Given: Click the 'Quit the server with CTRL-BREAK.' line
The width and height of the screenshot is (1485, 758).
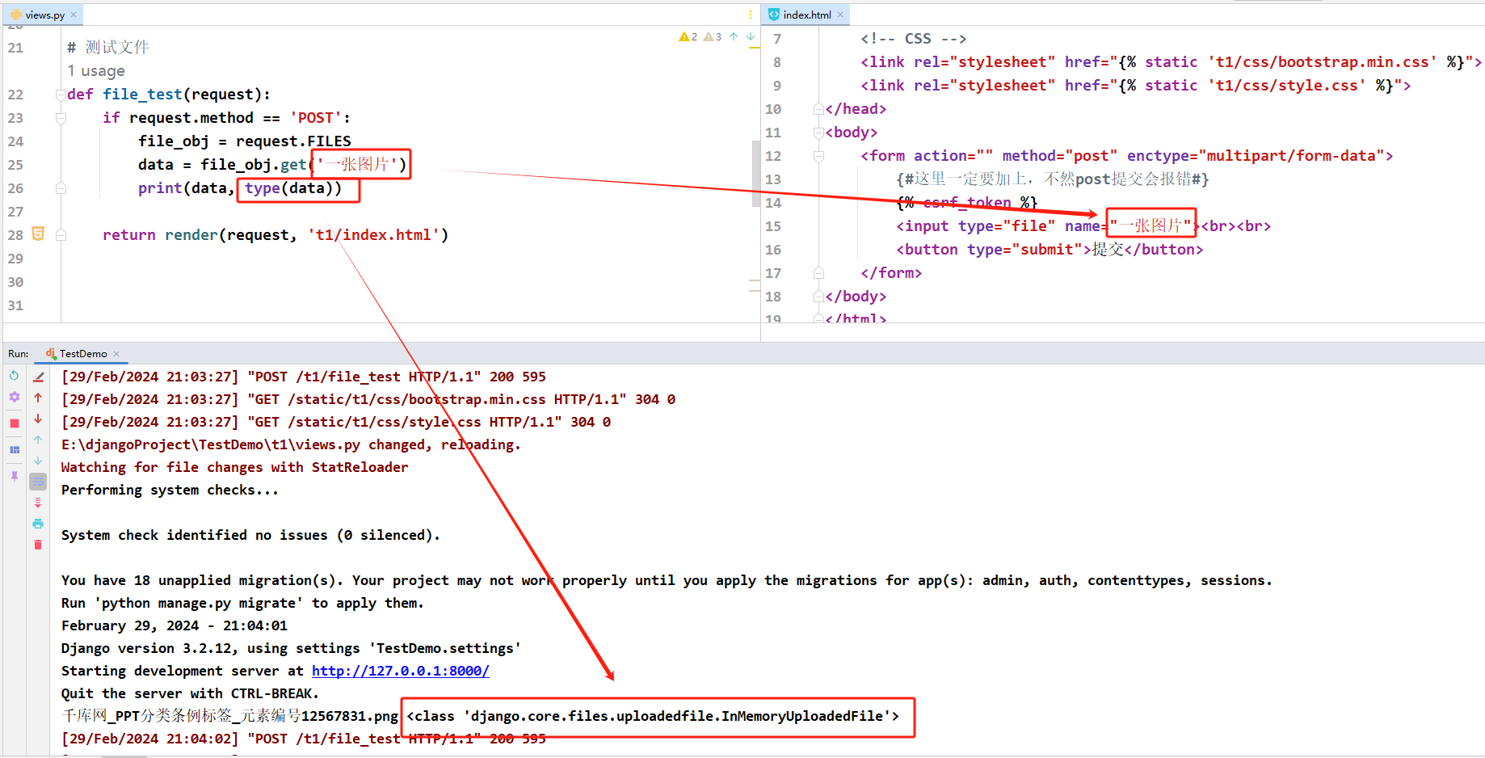Looking at the screenshot, I should coord(190,693).
